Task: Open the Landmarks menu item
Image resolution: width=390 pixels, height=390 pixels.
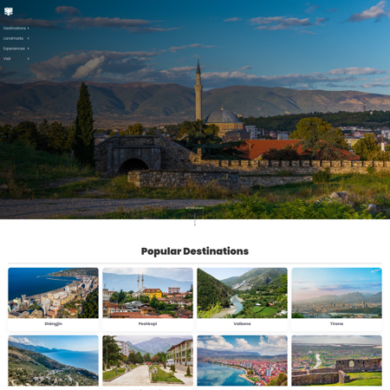Action: [x=13, y=38]
